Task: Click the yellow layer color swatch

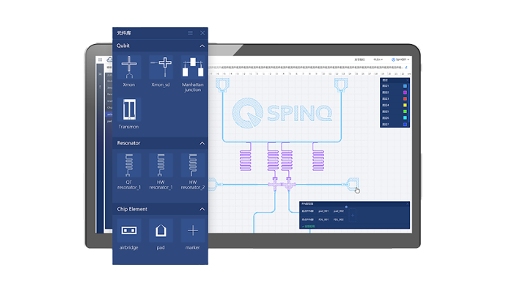Action: point(405,106)
